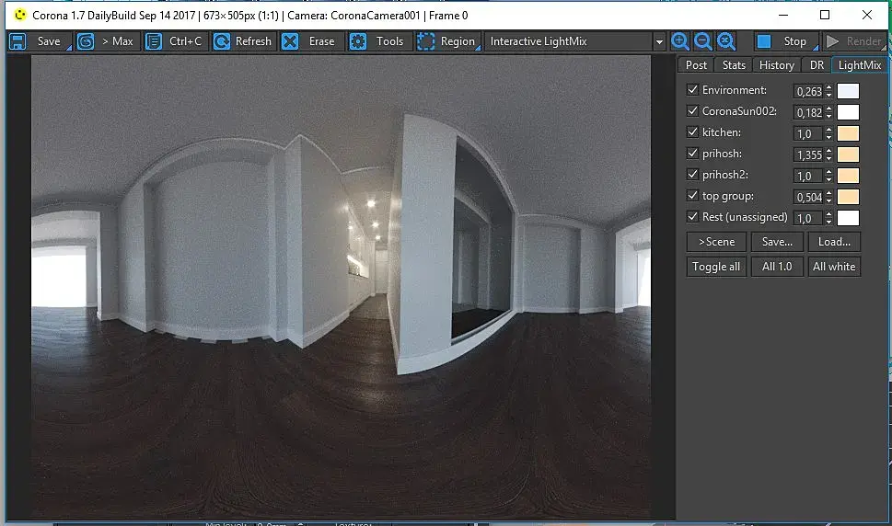
Task: Click the Refresh icon
Action: (x=221, y=41)
